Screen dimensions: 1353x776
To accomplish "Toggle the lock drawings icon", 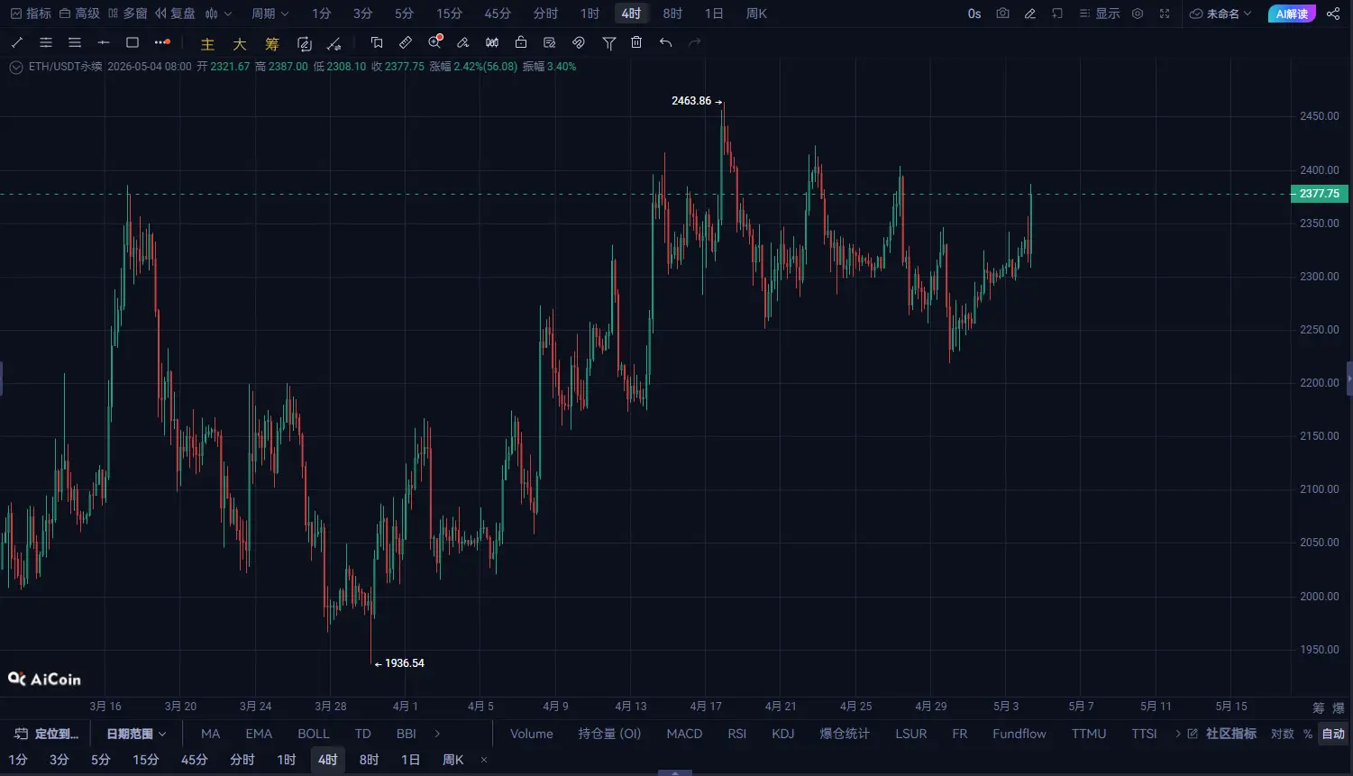I will pos(521,42).
